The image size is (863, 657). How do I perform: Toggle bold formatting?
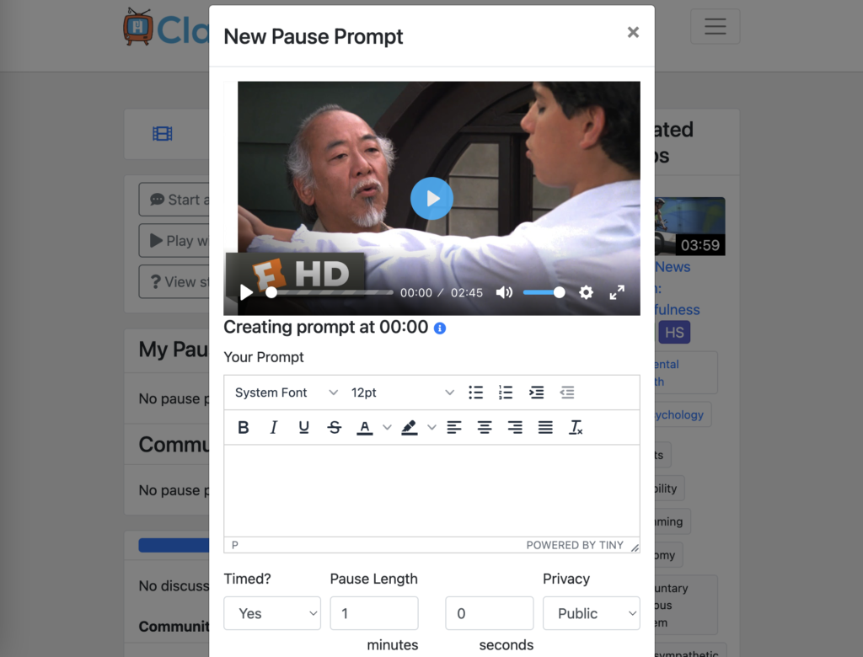(244, 428)
